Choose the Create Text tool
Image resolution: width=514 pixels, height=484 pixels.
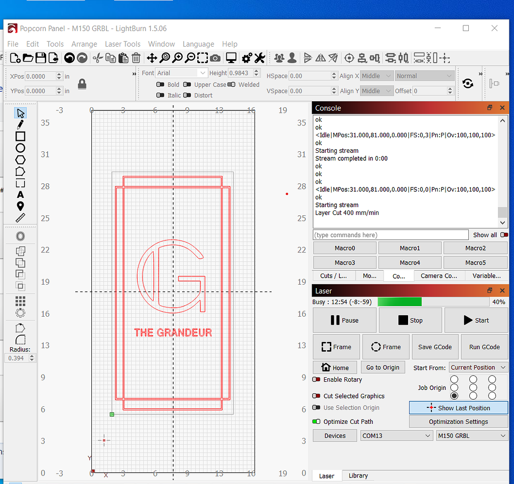(x=20, y=194)
